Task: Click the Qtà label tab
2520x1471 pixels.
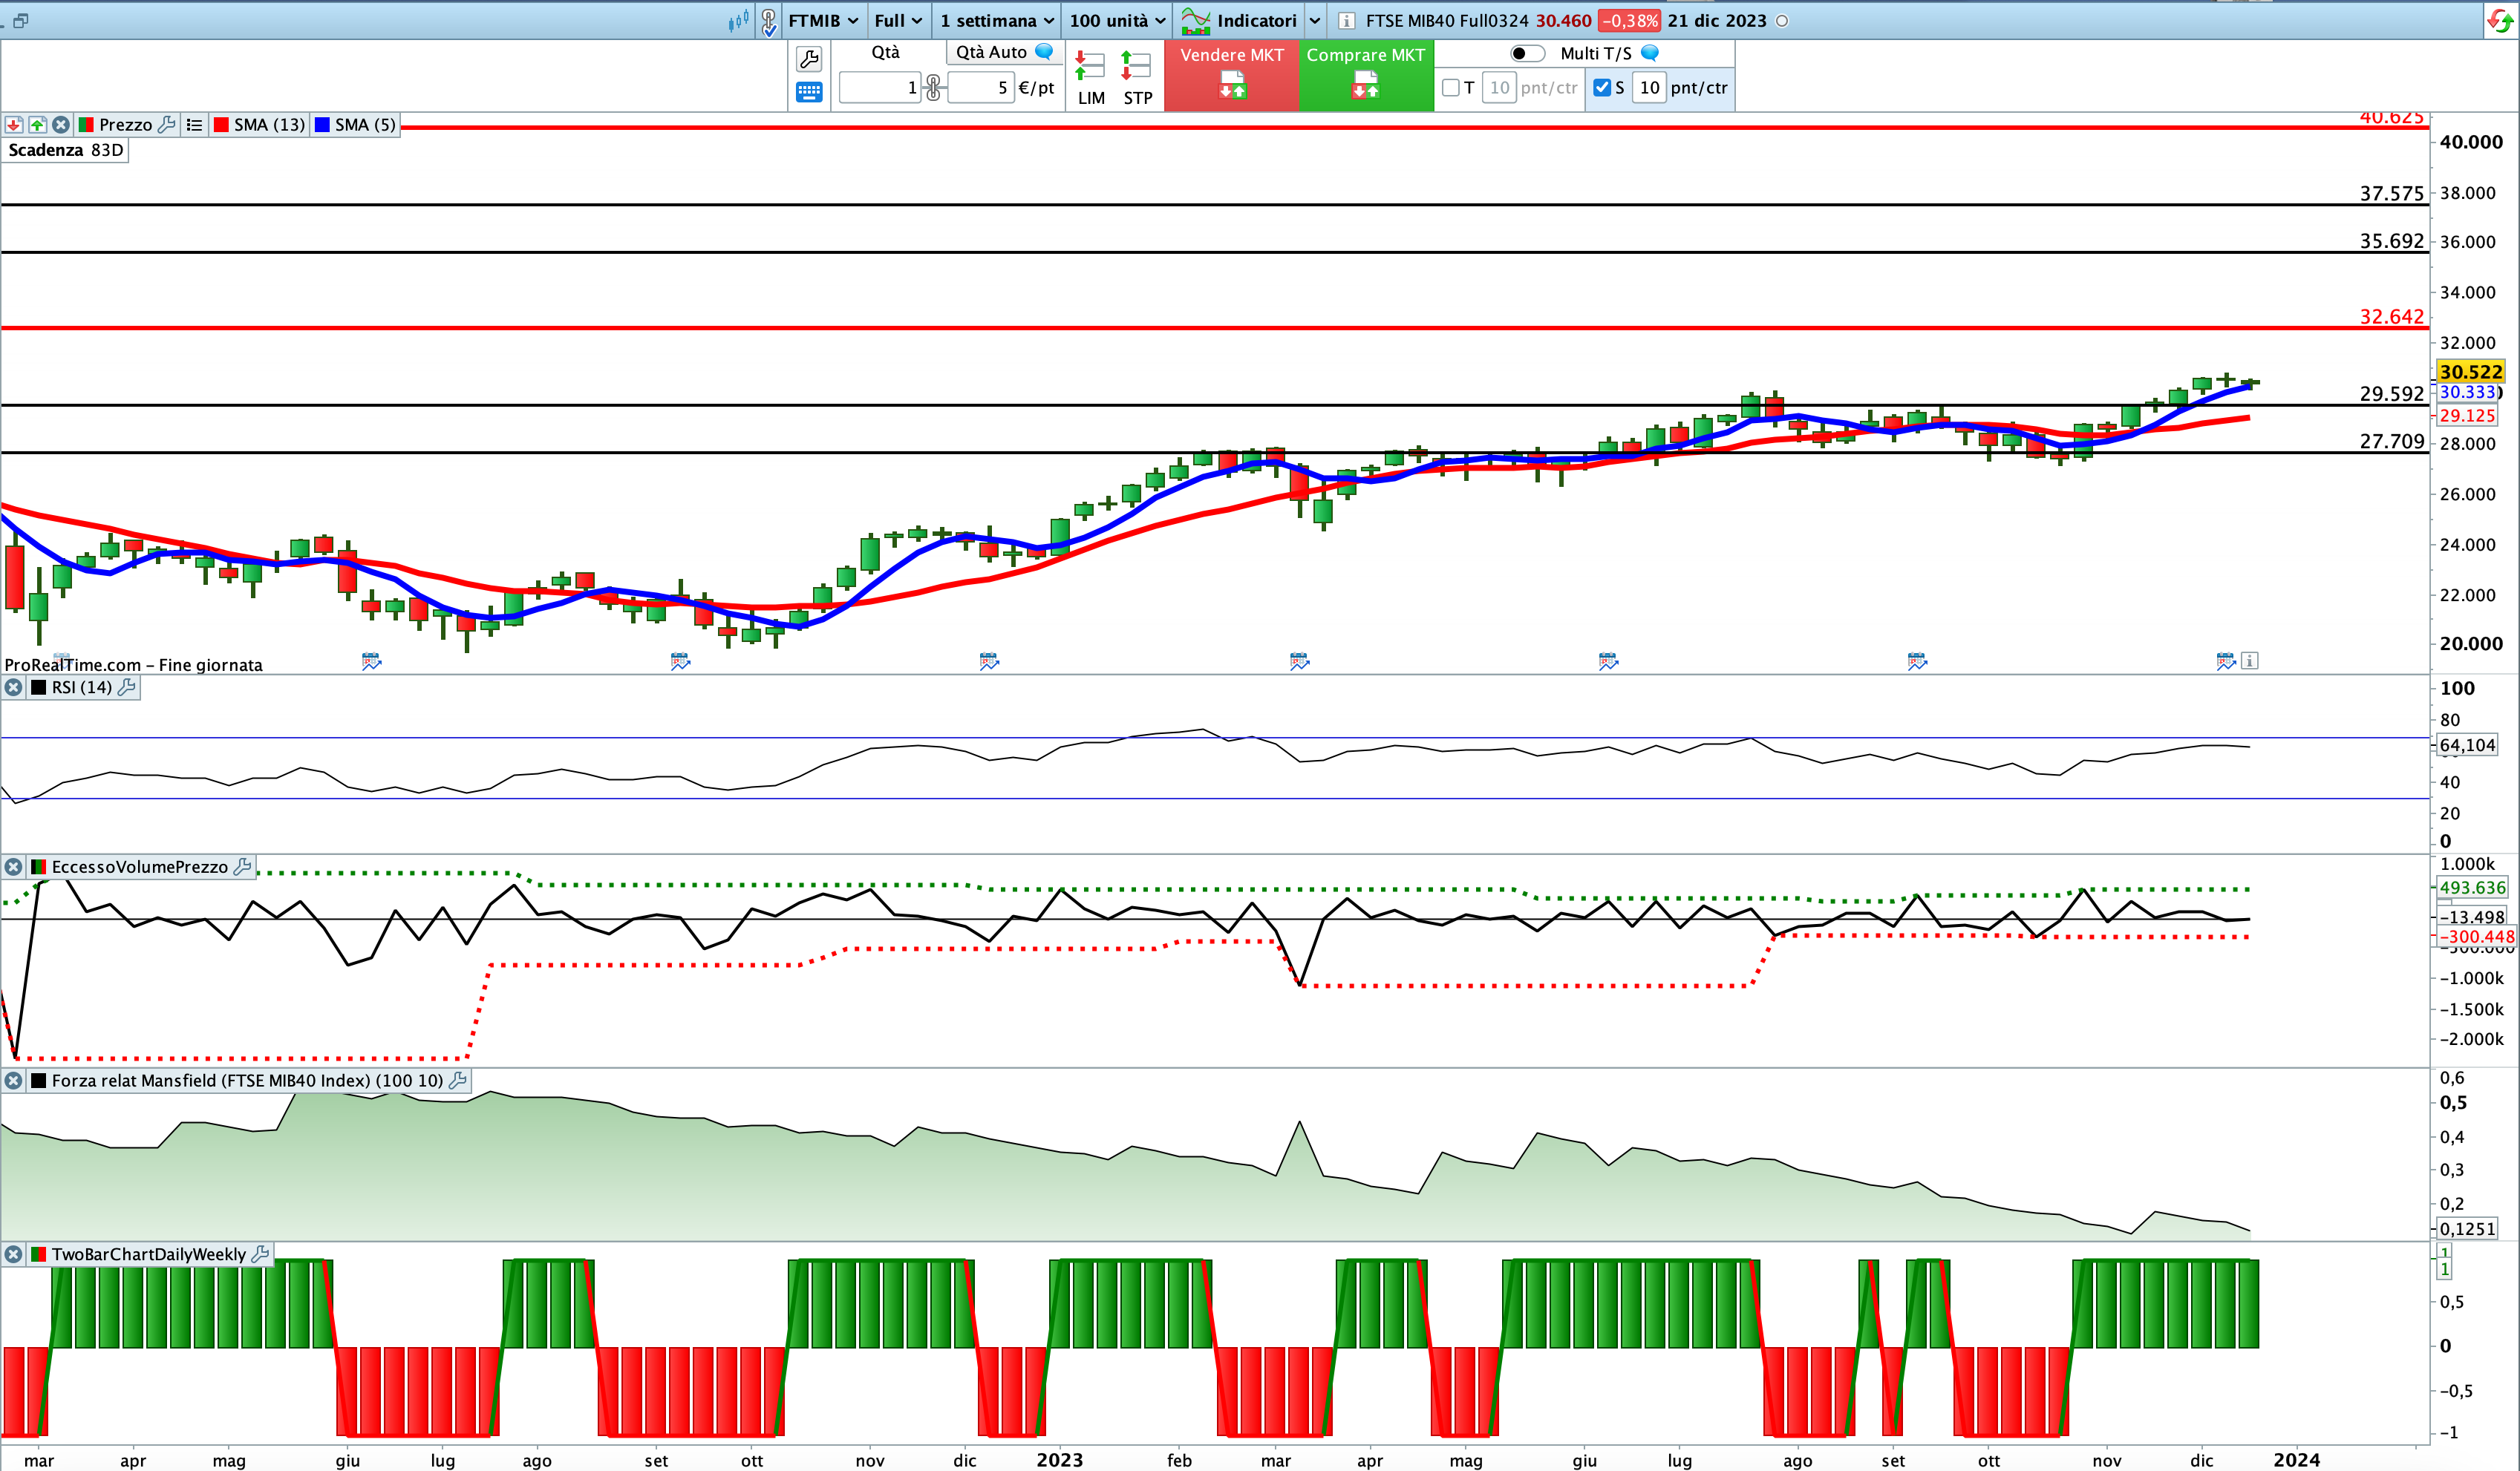Action: point(885,52)
